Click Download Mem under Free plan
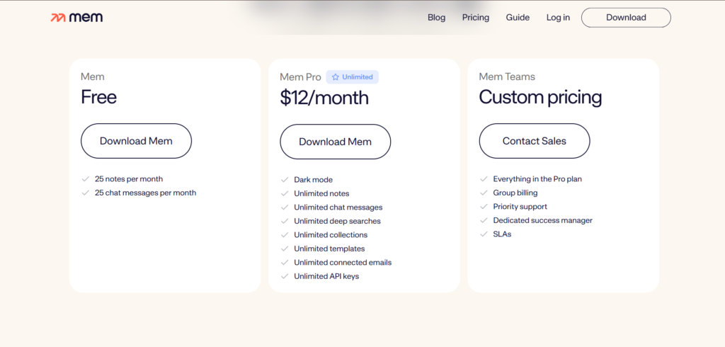This screenshot has width=725, height=347. (136, 141)
